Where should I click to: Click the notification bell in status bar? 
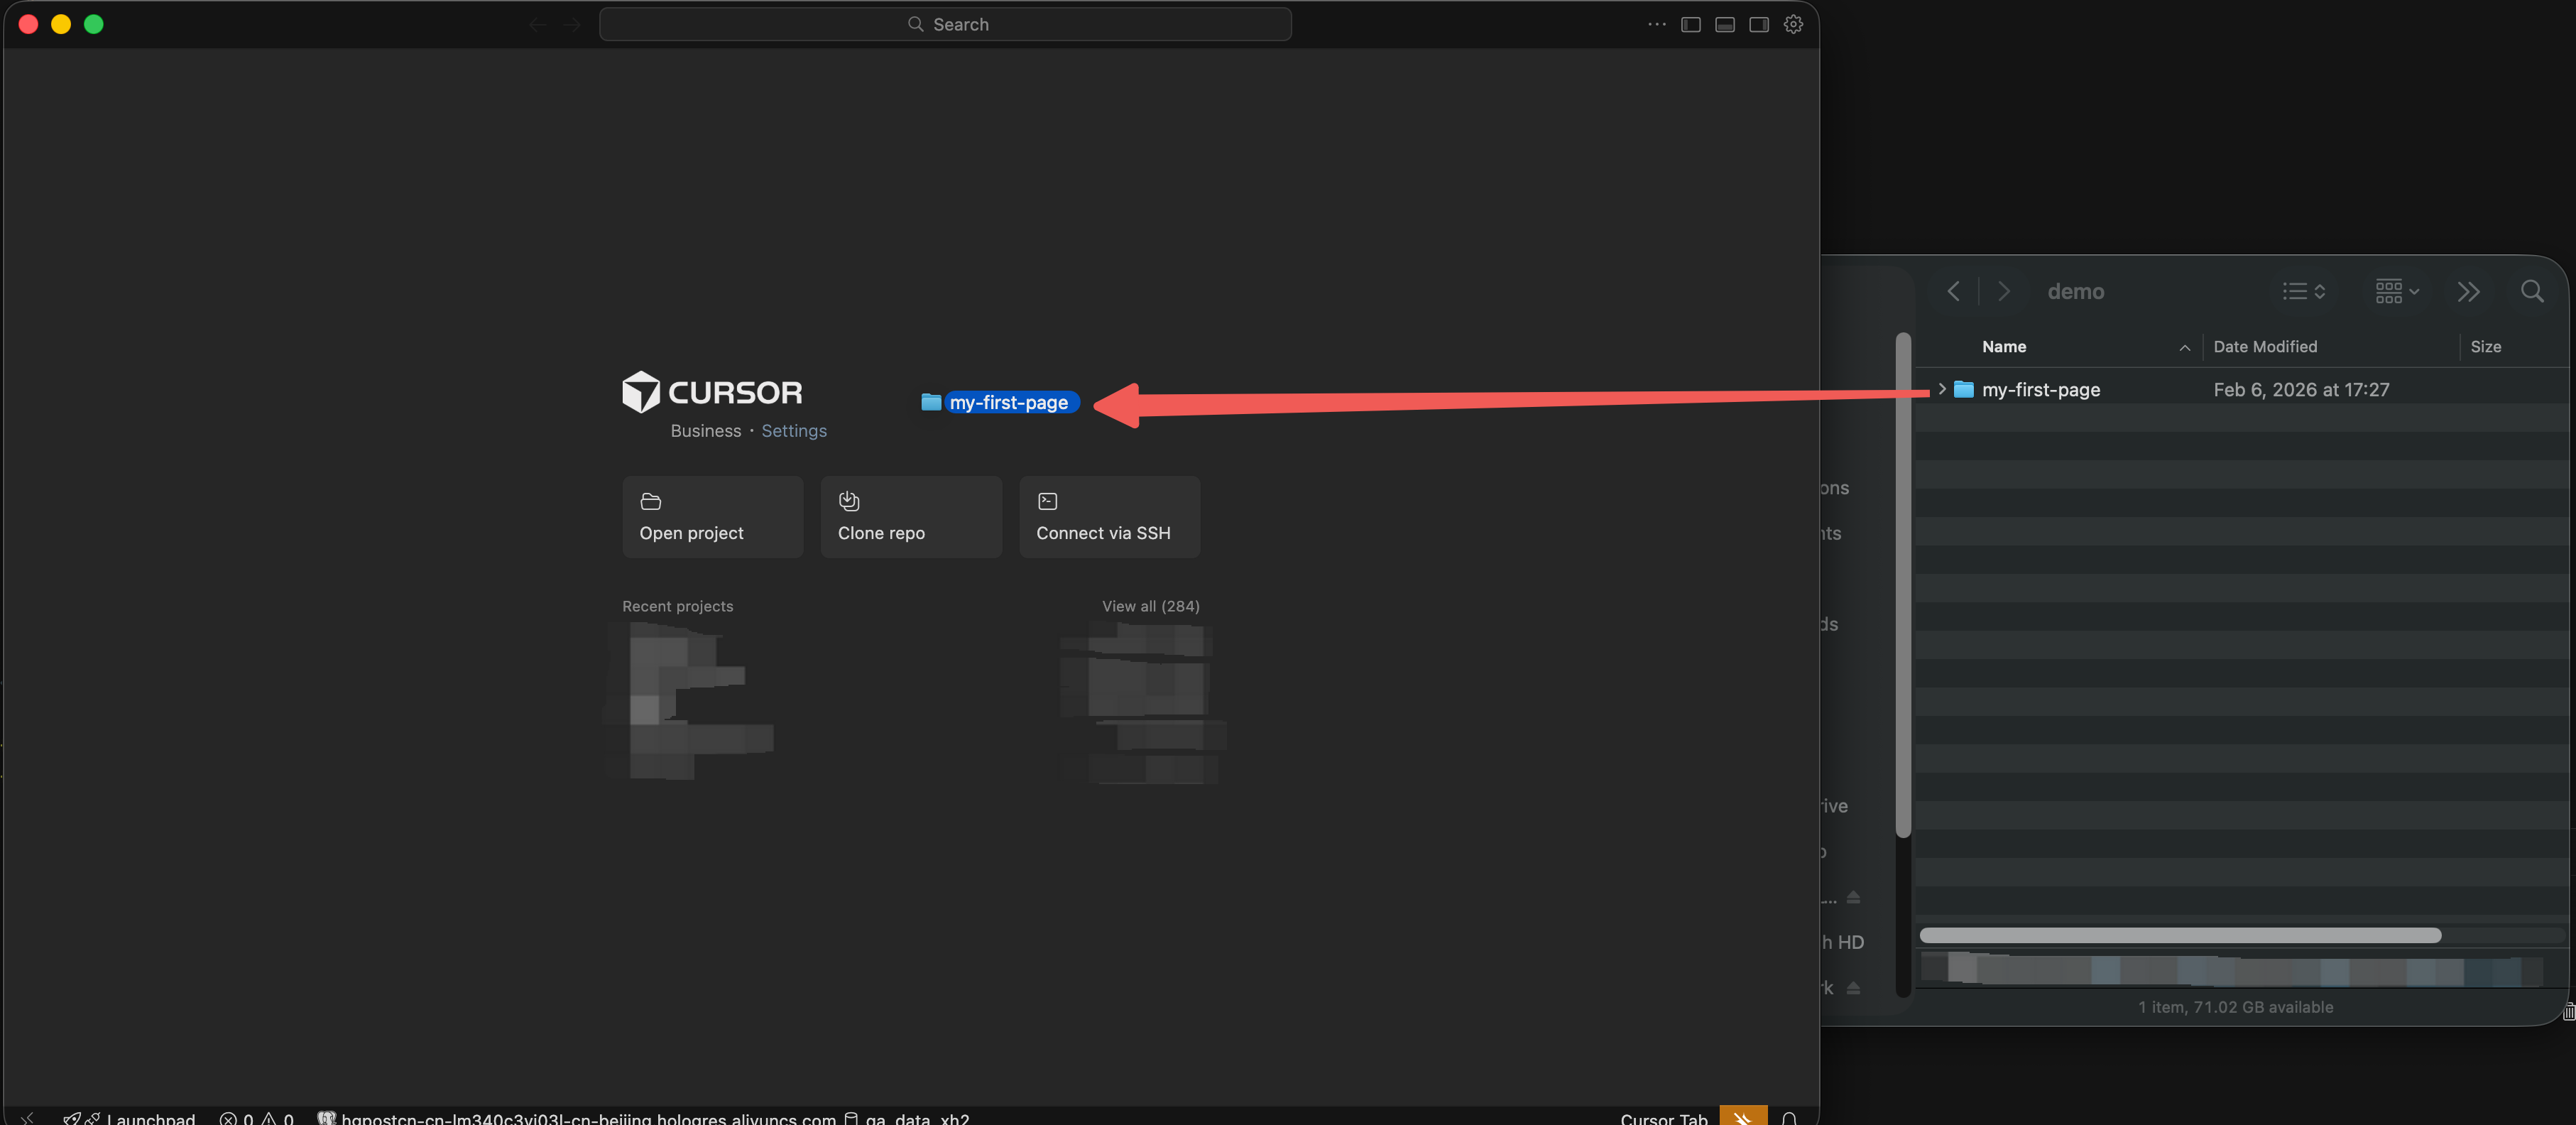[x=1789, y=1118]
